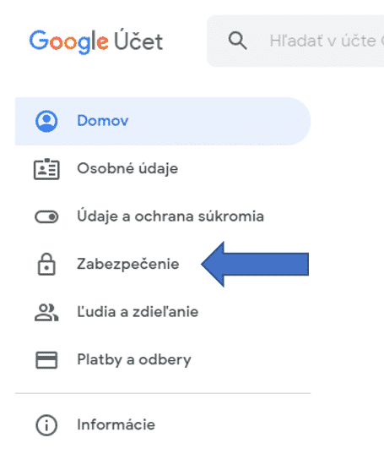
Task: Click the magnifying glass search icon
Action: [x=237, y=41]
